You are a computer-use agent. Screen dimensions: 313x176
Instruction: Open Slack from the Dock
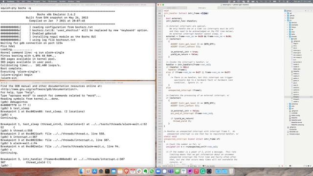[139, 171]
